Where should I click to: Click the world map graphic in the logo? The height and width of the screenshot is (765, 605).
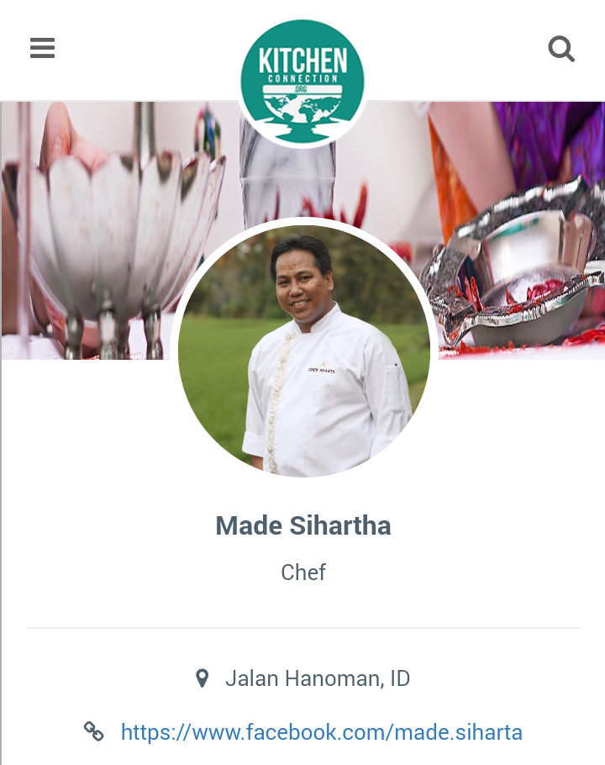(302, 108)
